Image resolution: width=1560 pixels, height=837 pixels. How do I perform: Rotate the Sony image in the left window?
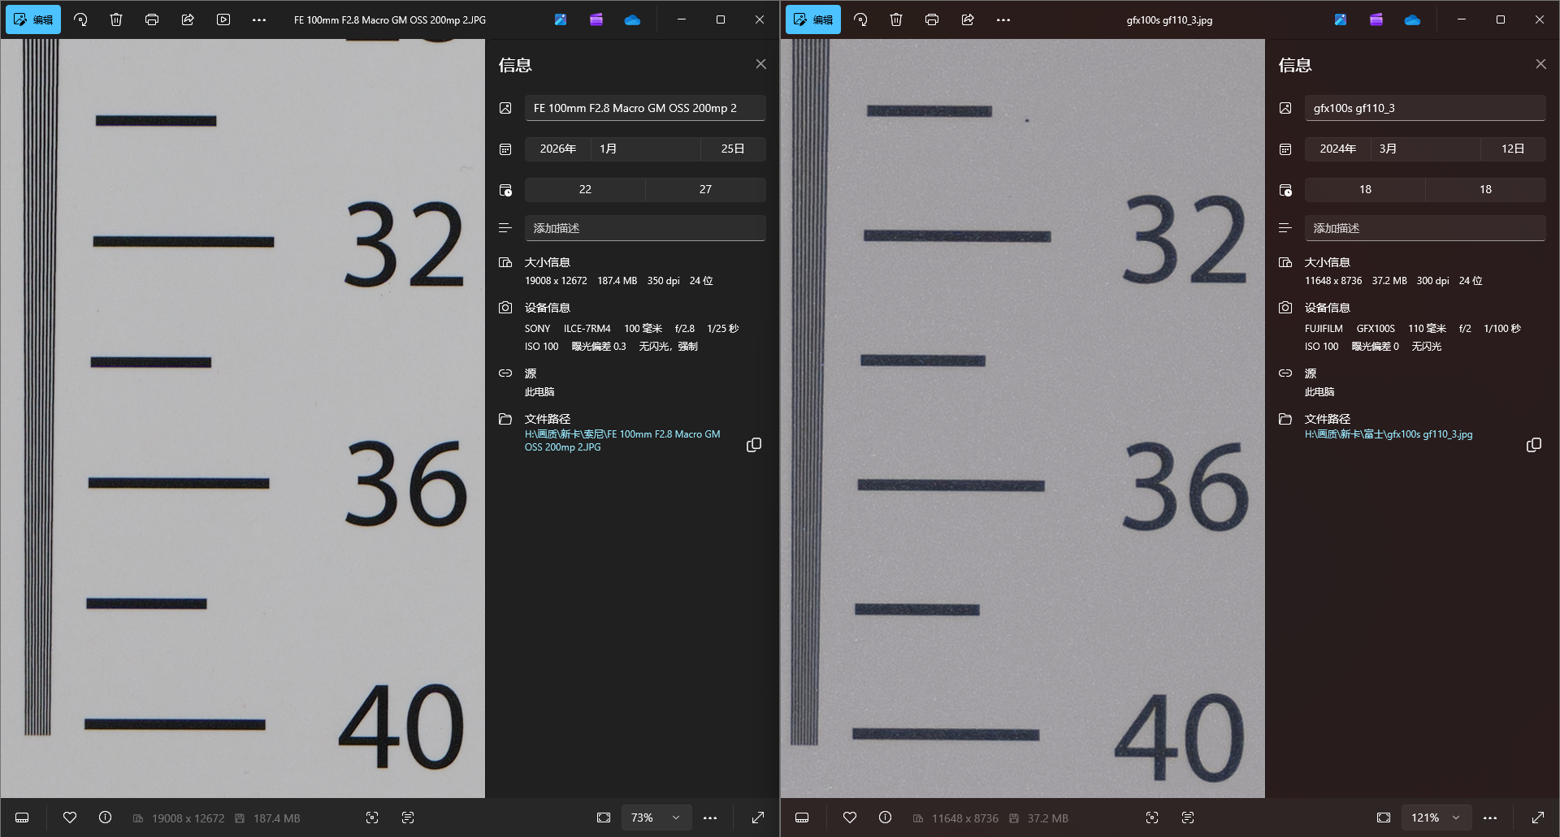80,19
